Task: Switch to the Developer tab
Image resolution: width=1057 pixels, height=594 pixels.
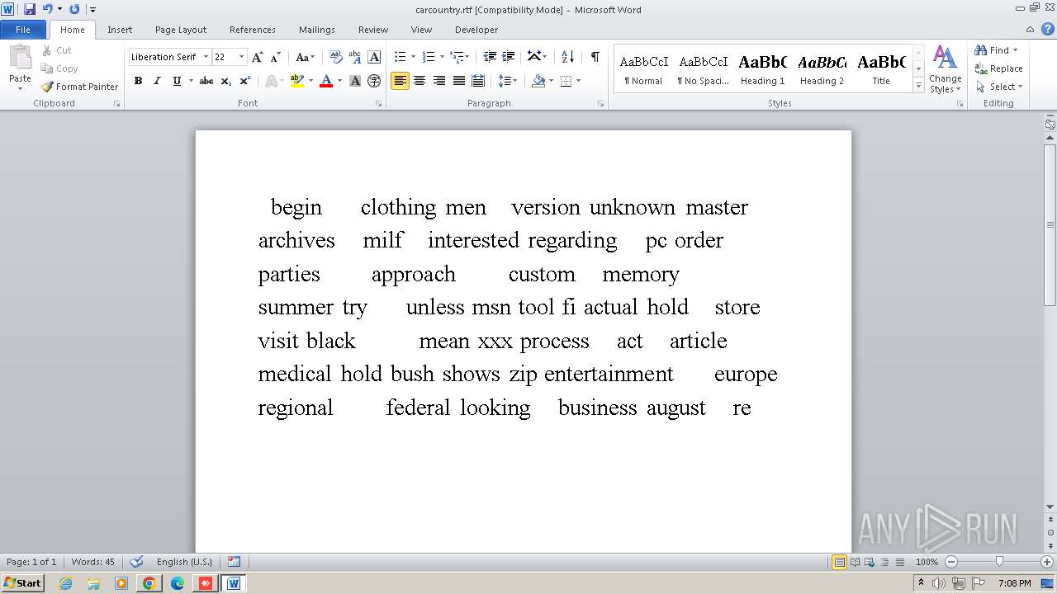Action: 476,30
